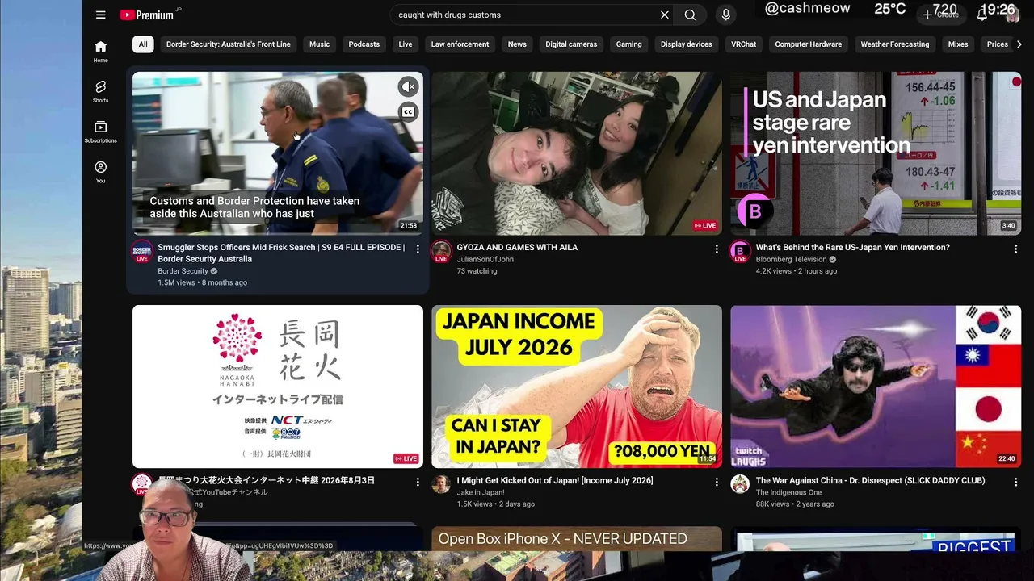Visit the Bloomberg Television channel link

(x=791, y=259)
